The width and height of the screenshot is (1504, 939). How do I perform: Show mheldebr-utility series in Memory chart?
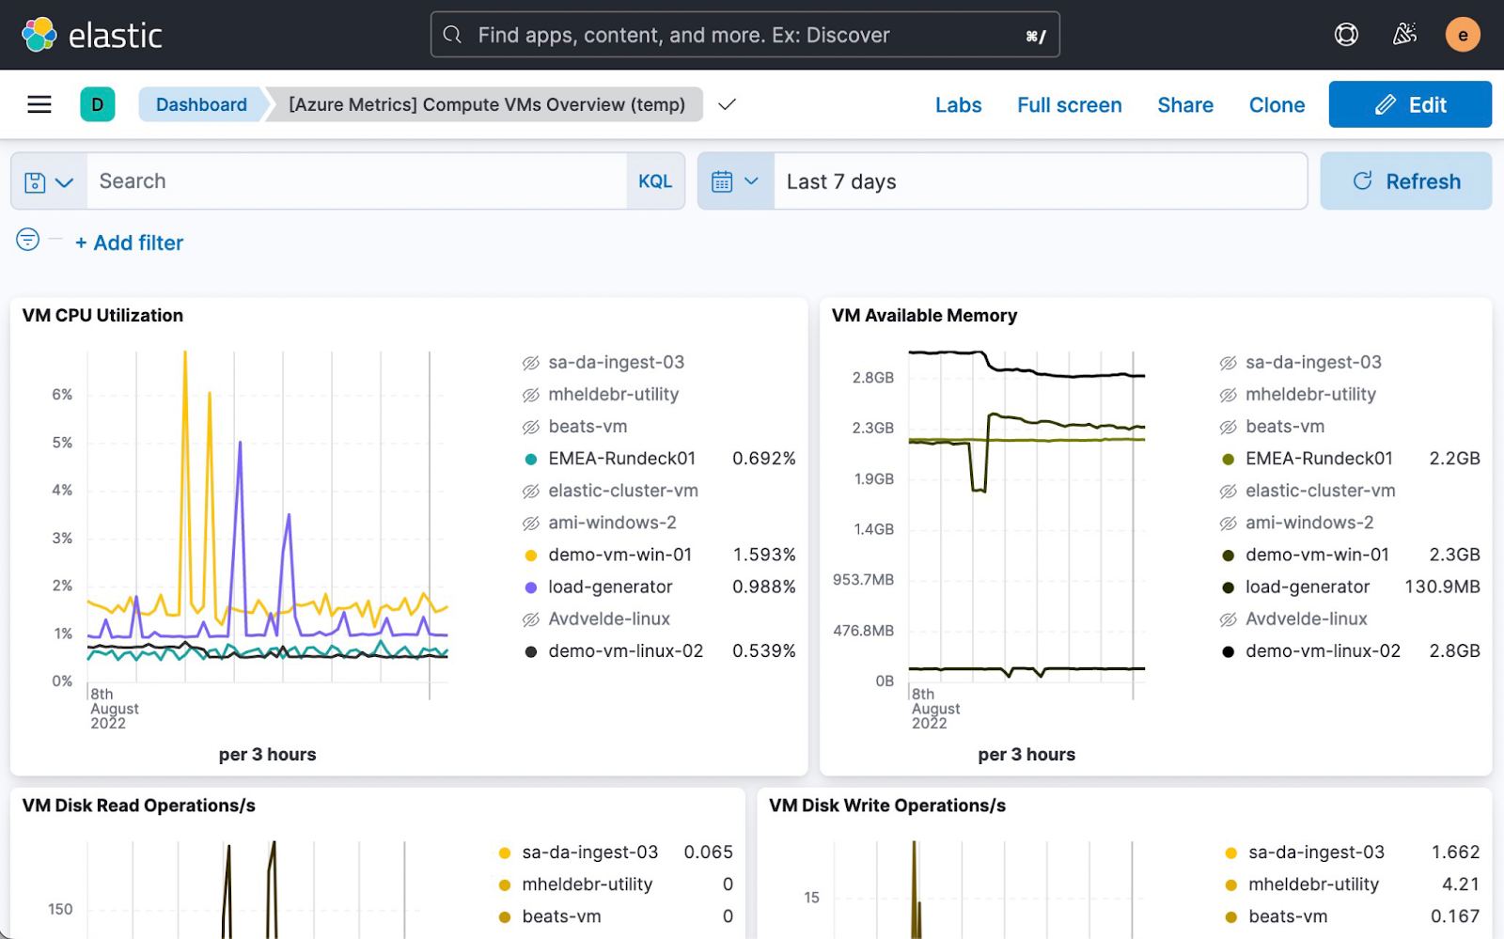[1228, 395]
